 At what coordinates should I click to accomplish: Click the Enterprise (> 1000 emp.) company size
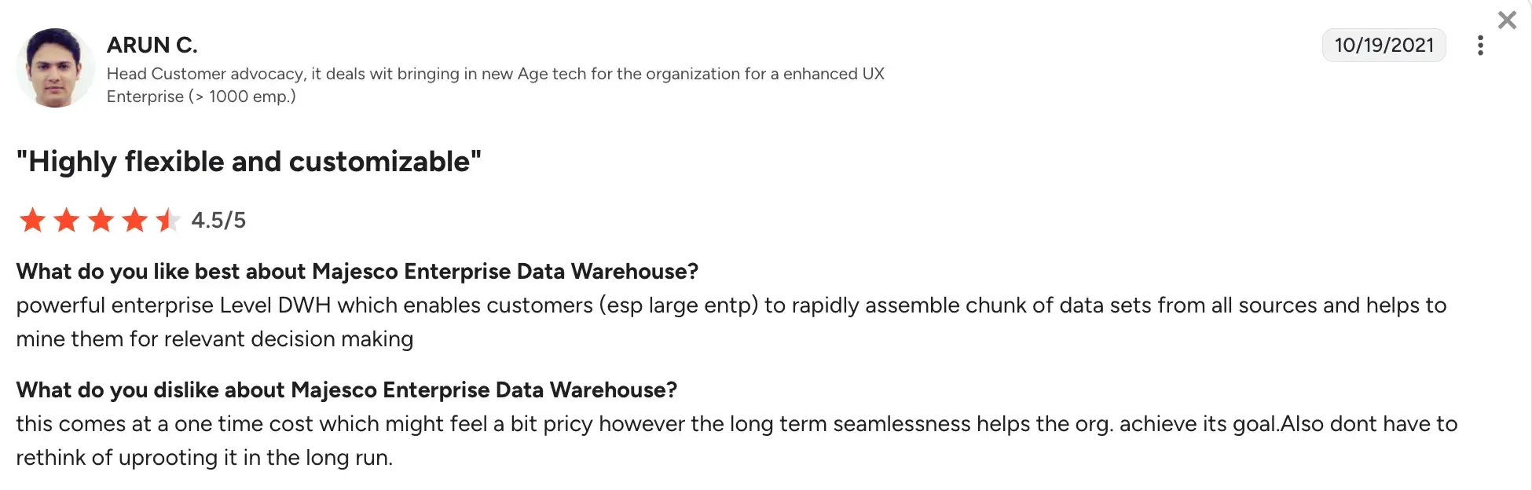(x=201, y=97)
